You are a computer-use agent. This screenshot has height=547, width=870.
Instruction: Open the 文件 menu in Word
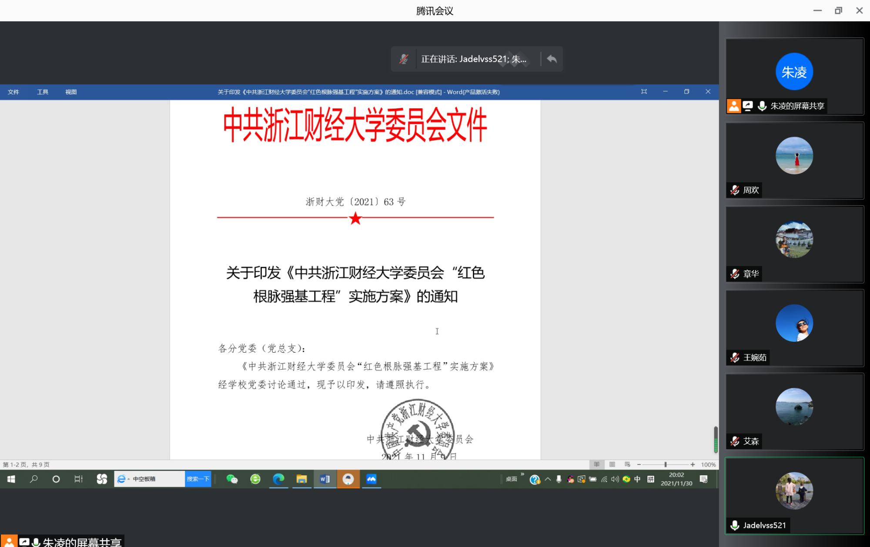pyautogui.click(x=13, y=92)
